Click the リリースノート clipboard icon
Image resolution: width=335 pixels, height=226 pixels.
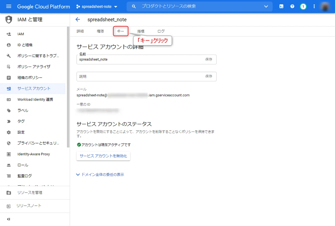coord(9,206)
